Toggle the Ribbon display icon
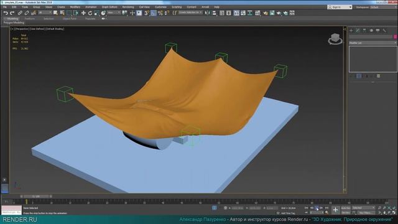This screenshot has height=224, width=398. [236, 13]
